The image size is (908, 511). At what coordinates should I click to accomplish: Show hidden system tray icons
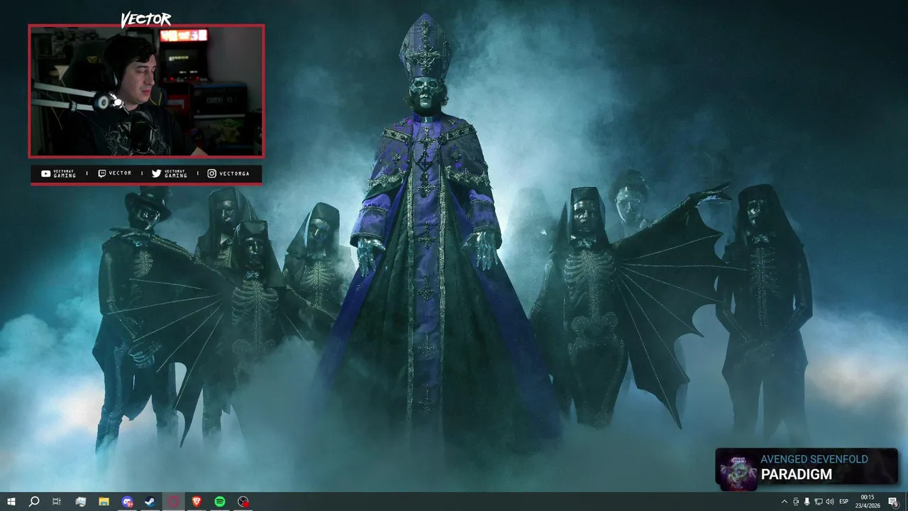(x=784, y=502)
